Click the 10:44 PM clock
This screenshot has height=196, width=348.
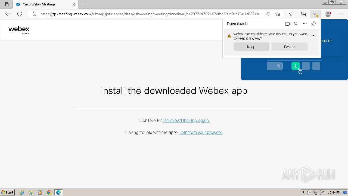(x=334, y=192)
